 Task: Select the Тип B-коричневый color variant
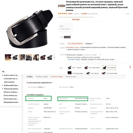[75, 73]
